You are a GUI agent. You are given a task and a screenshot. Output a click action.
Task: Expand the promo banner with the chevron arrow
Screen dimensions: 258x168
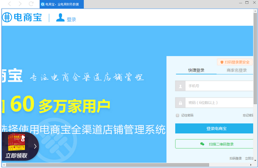[x=35, y=146]
